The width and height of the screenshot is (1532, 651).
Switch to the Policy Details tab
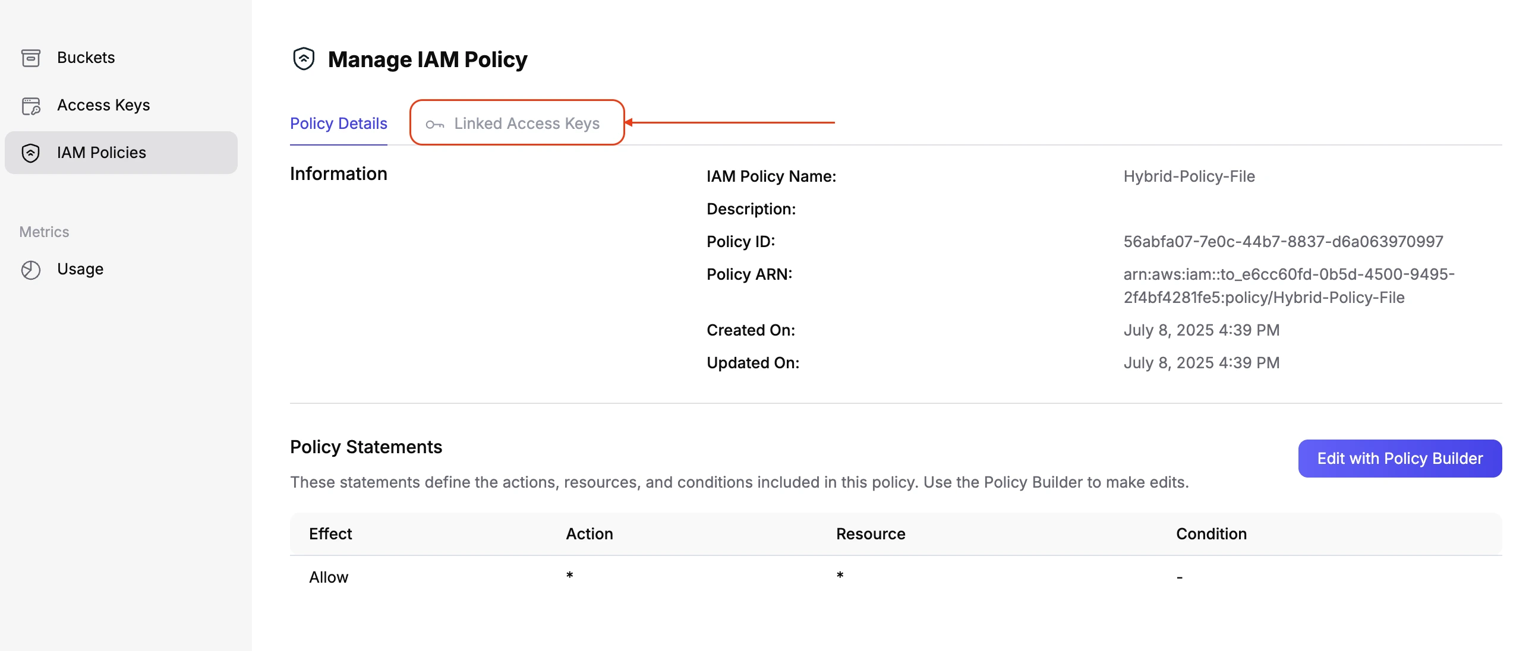click(338, 123)
